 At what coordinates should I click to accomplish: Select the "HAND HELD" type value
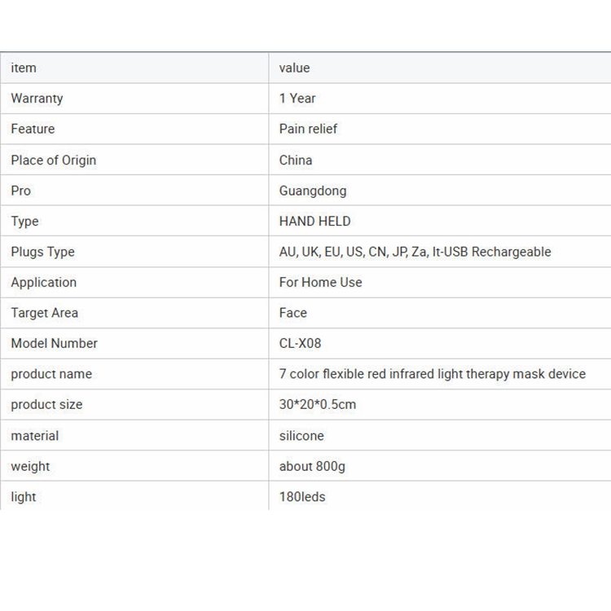click(314, 222)
